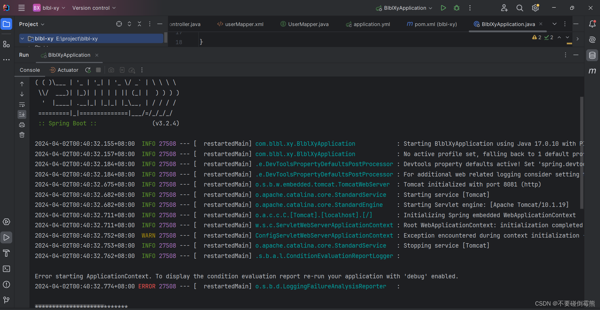Image resolution: width=600 pixels, height=310 pixels.
Task: Open the Maven tool window
Action: [592, 71]
